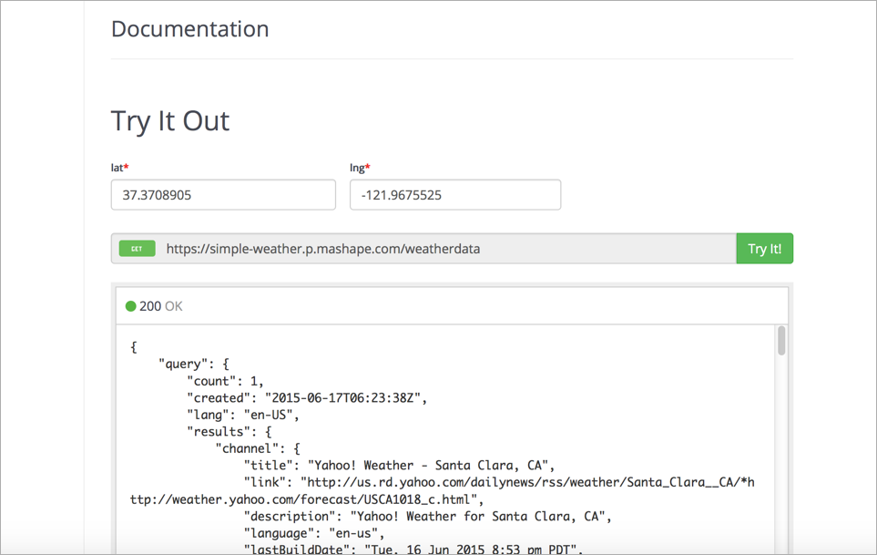Click the required asterisk next to lat
This screenshot has width=877, height=555.
click(127, 165)
